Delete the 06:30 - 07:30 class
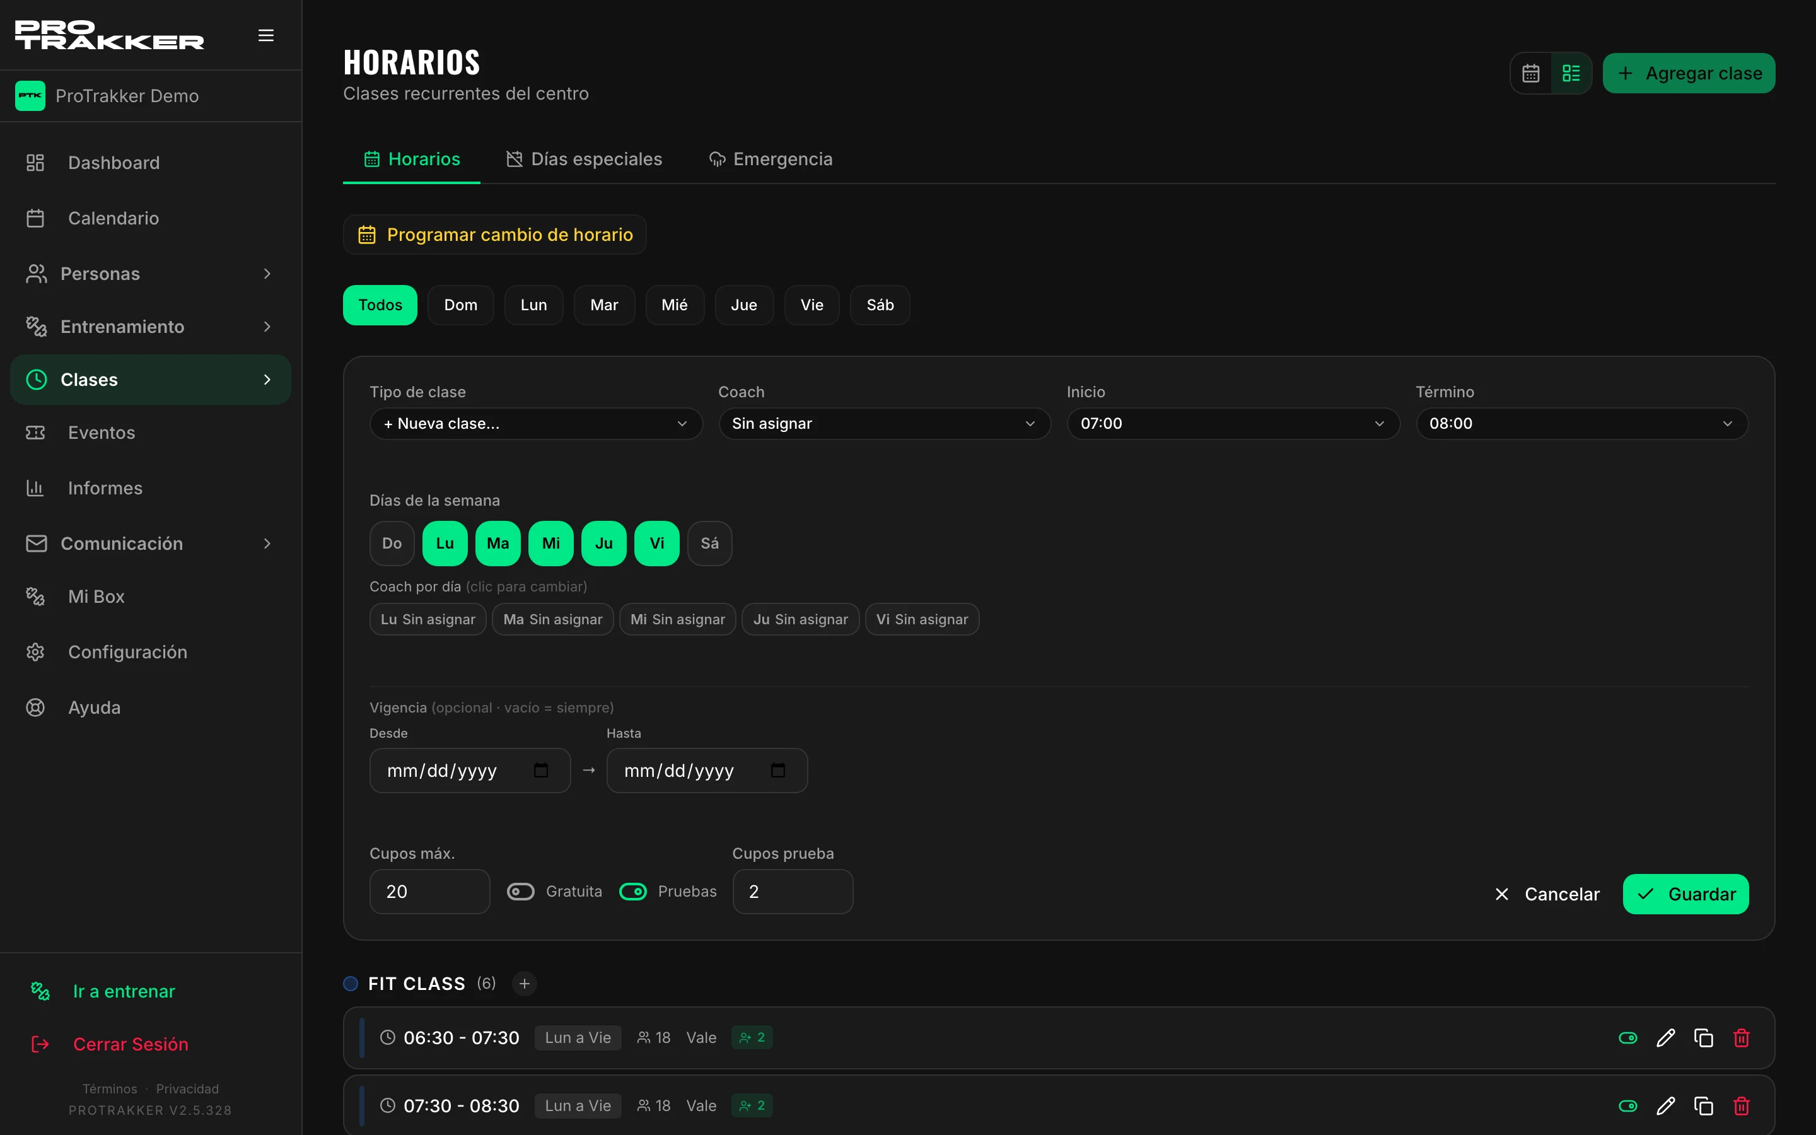 pyautogui.click(x=1741, y=1037)
